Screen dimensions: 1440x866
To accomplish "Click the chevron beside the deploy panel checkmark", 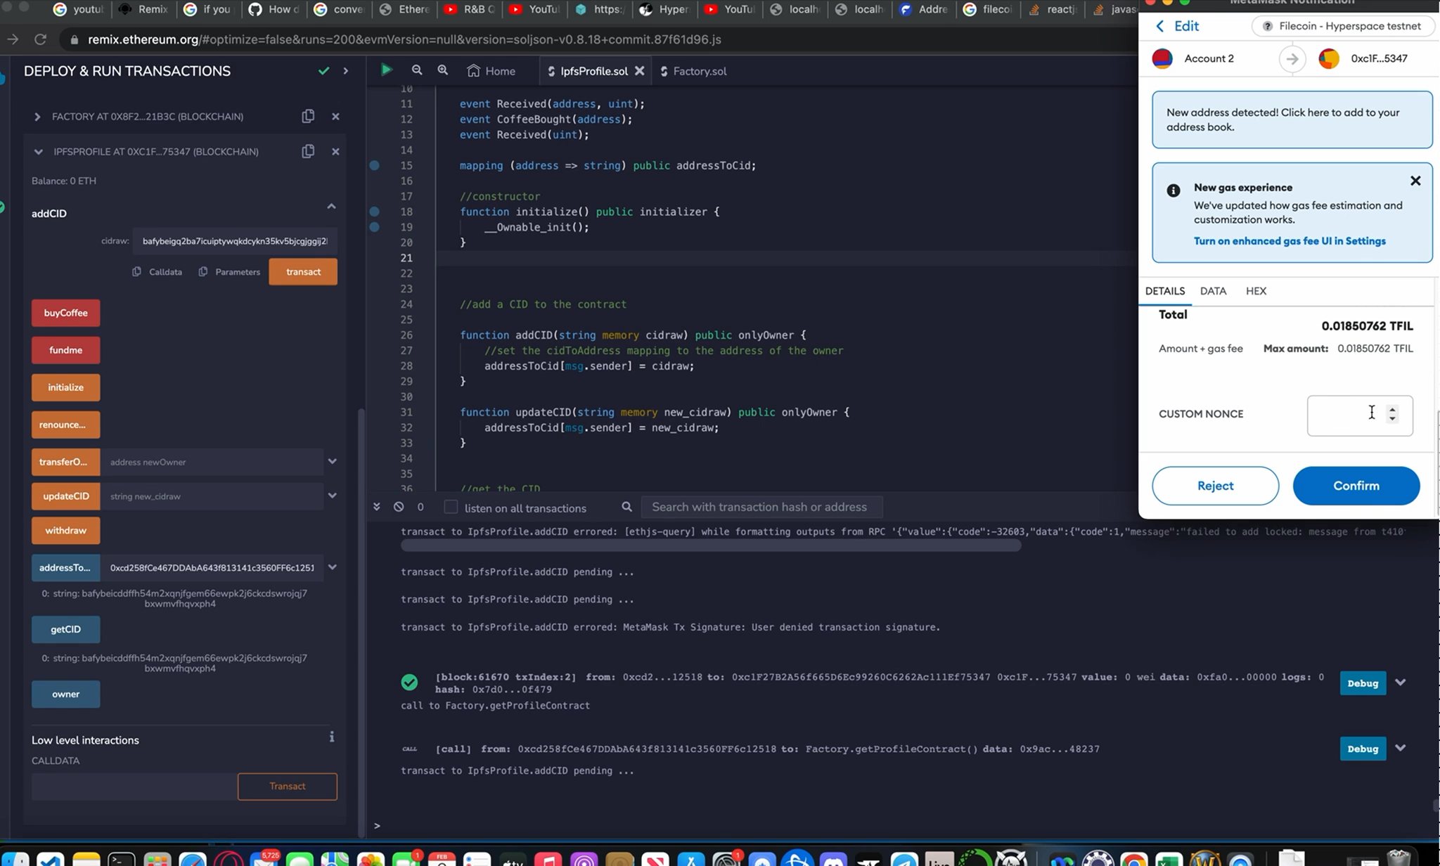I will 345,71.
